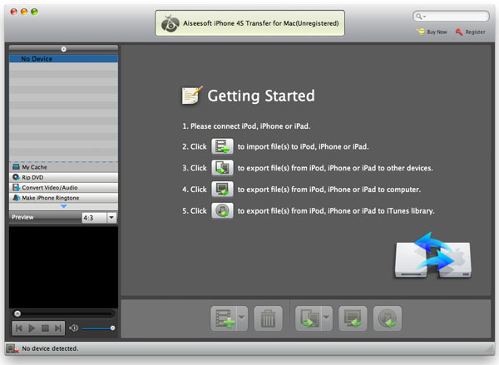
Task: Click the trash delete icon
Action: point(267,318)
